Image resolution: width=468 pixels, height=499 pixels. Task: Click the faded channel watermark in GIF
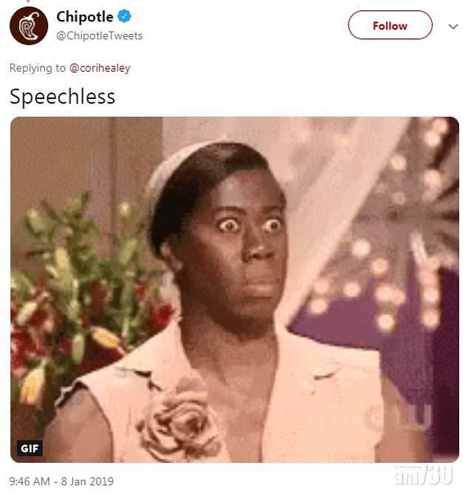(x=402, y=417)
